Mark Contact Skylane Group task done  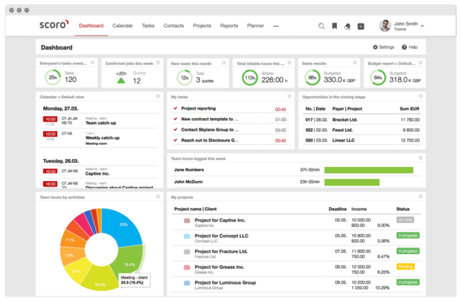175,130
